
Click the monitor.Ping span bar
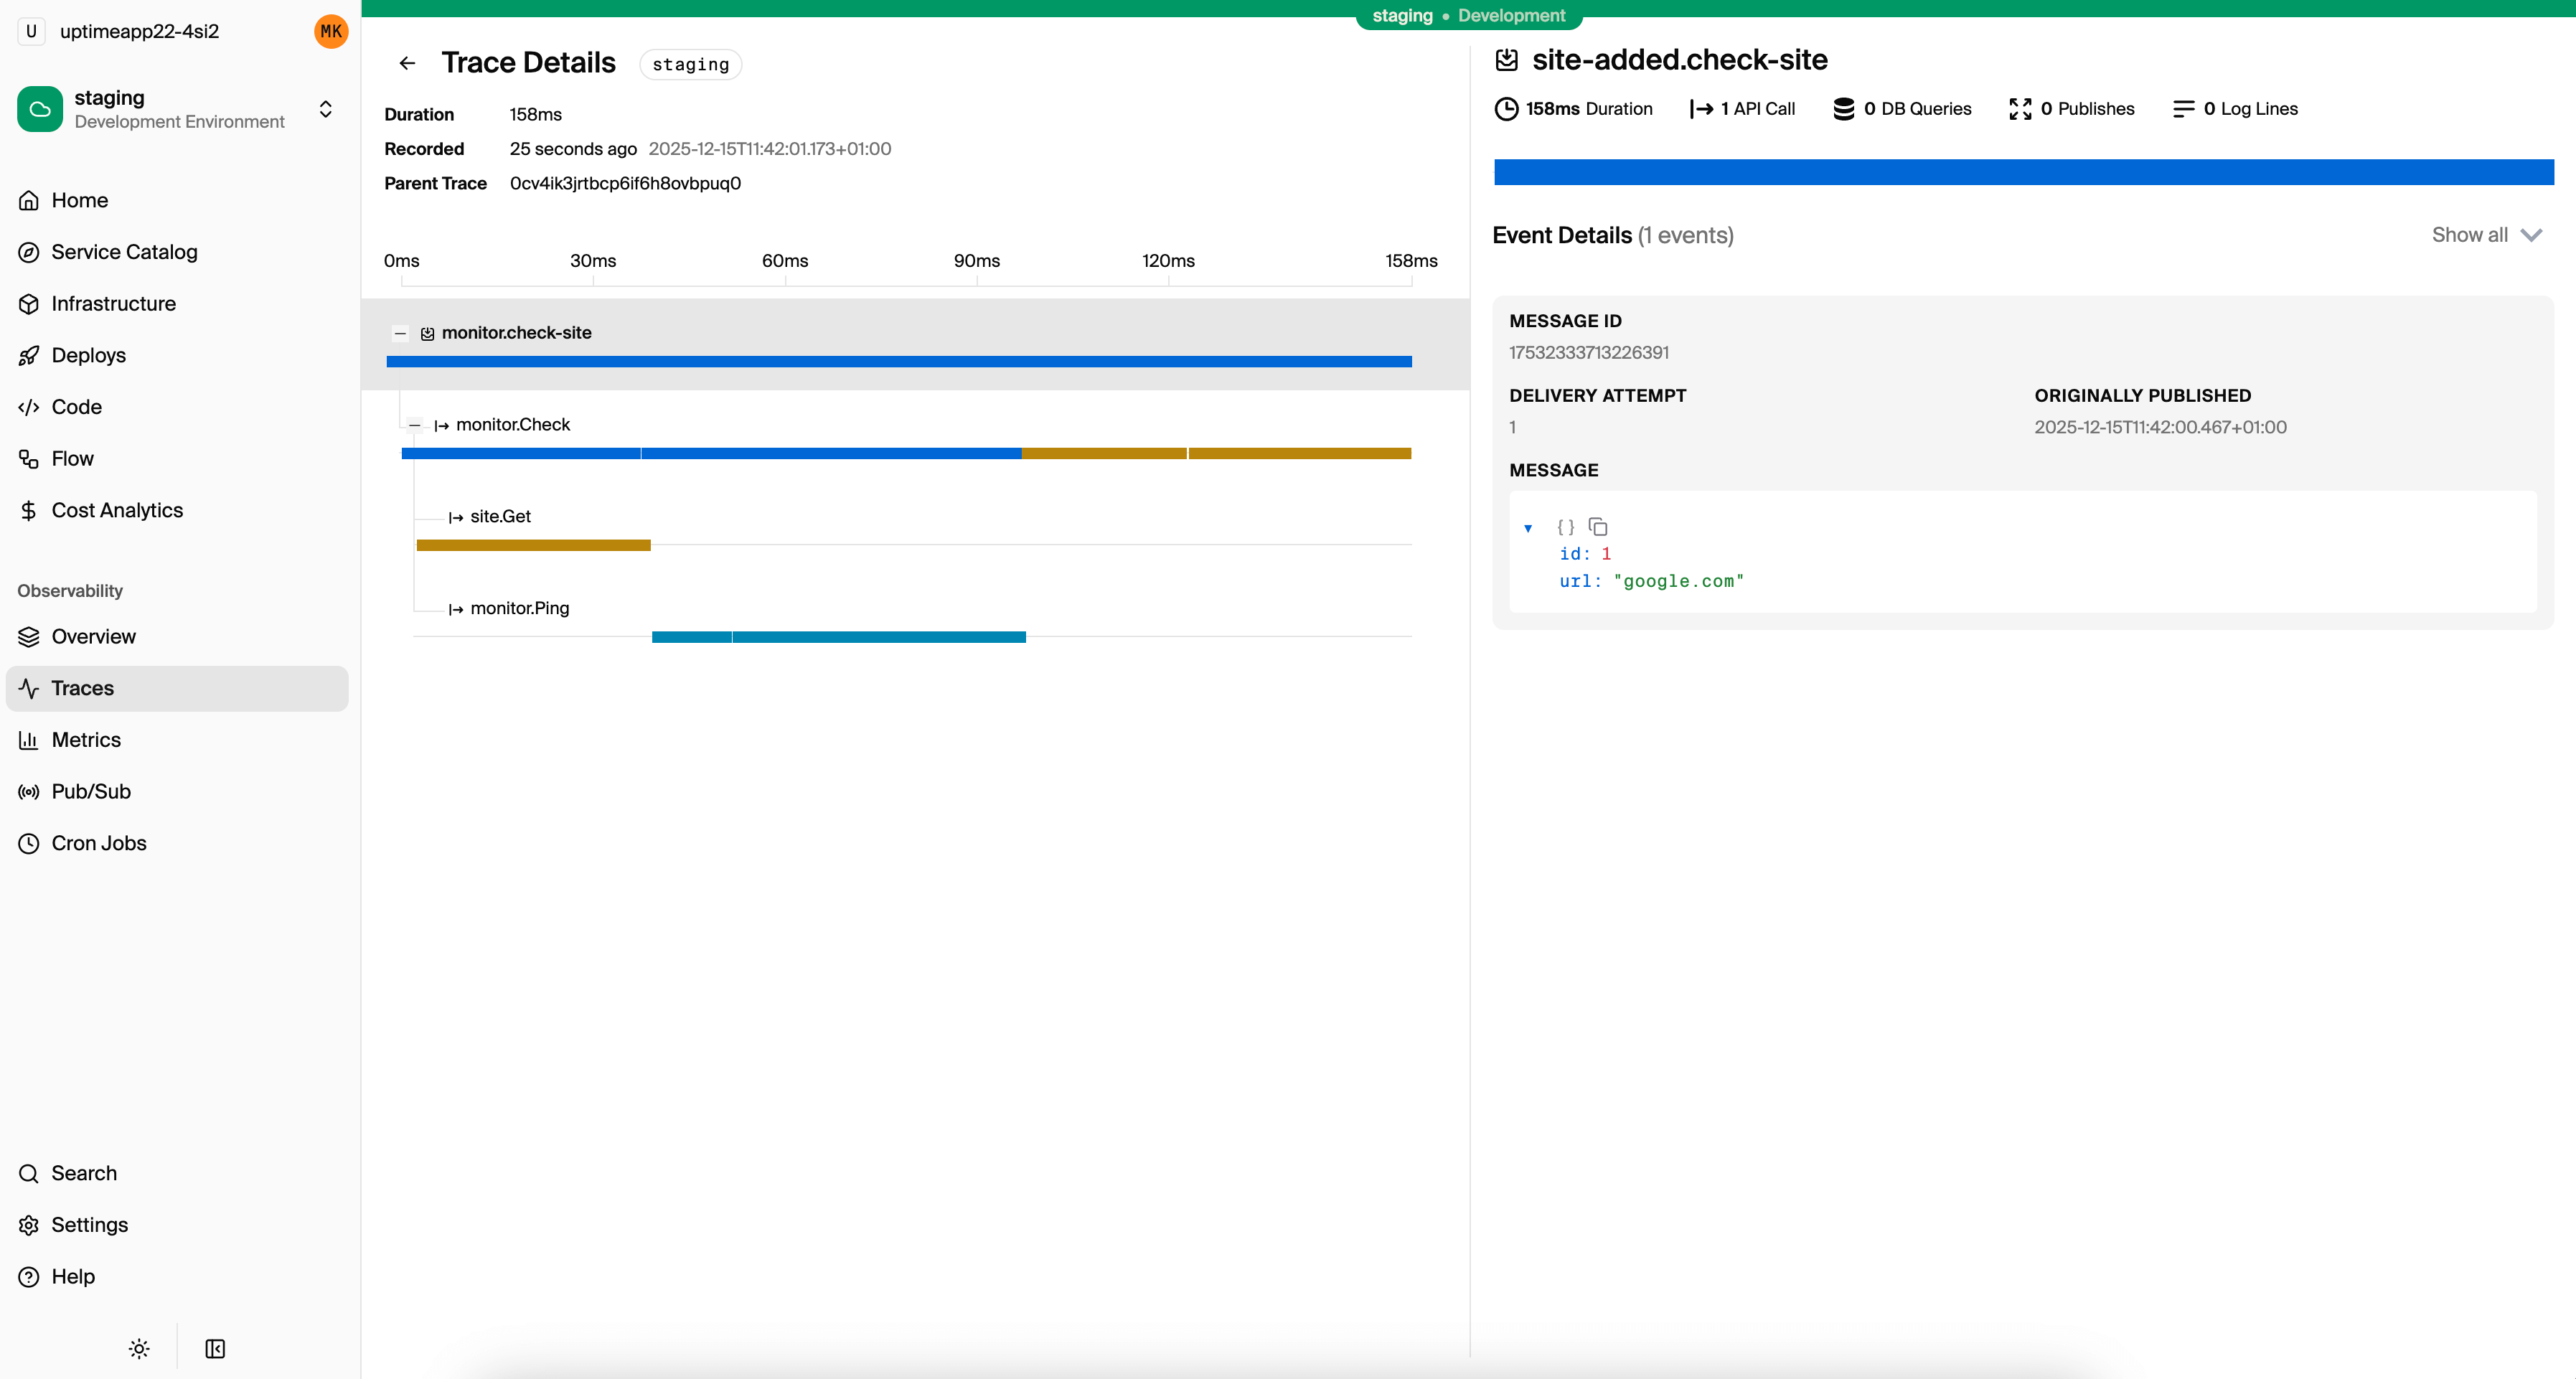pyautogui.click(x=838, y=637)
